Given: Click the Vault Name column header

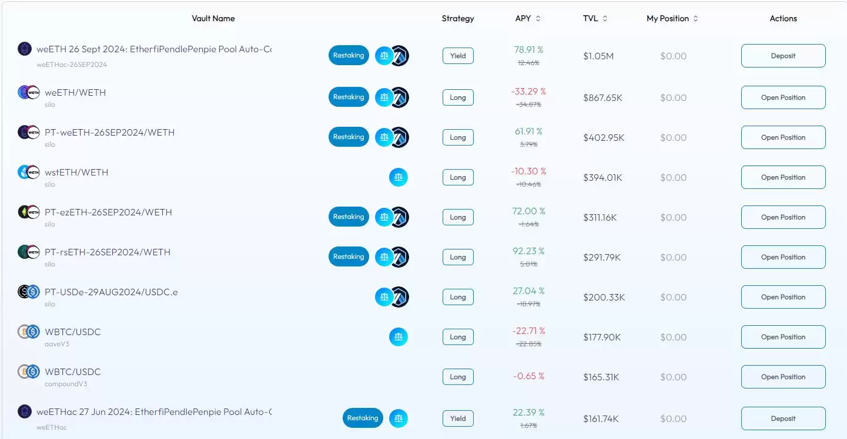Looking at the screenshot, I should pos(213,19).
